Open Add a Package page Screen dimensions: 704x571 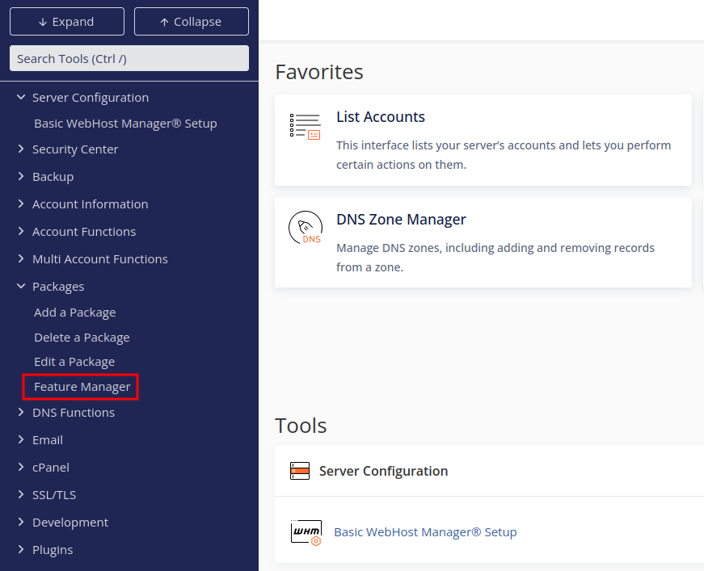pos(74,313)
